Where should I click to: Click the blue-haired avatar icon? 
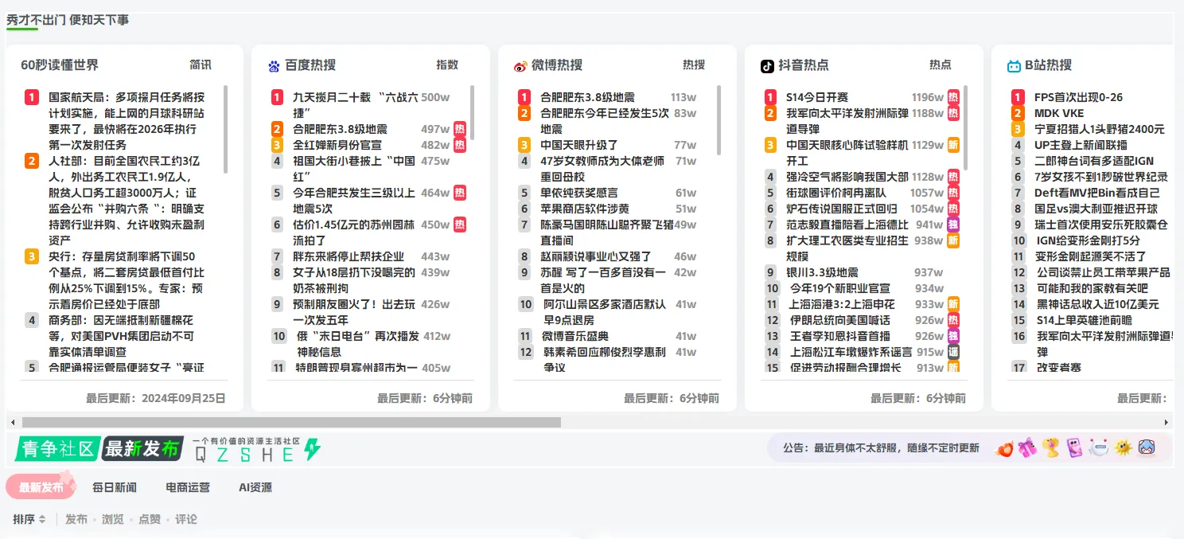point(1147,448)
